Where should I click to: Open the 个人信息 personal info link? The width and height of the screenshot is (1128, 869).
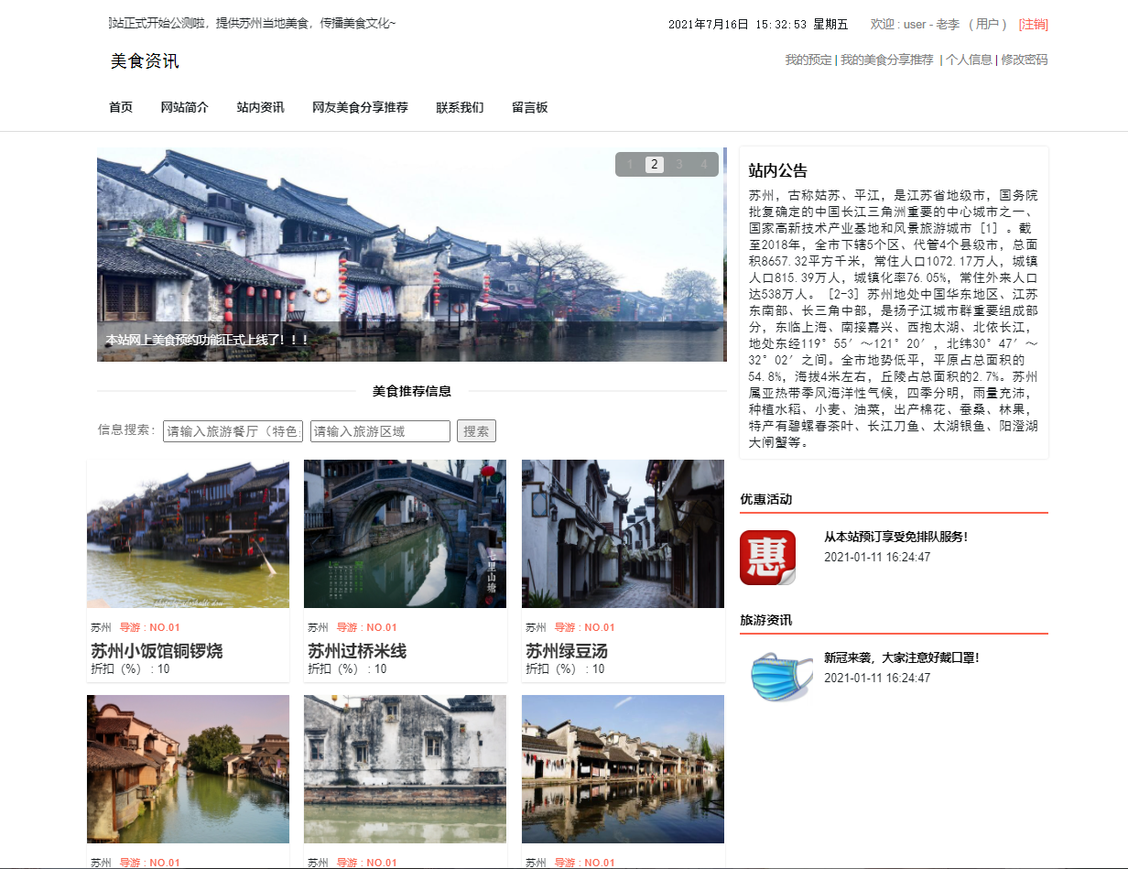968,60
